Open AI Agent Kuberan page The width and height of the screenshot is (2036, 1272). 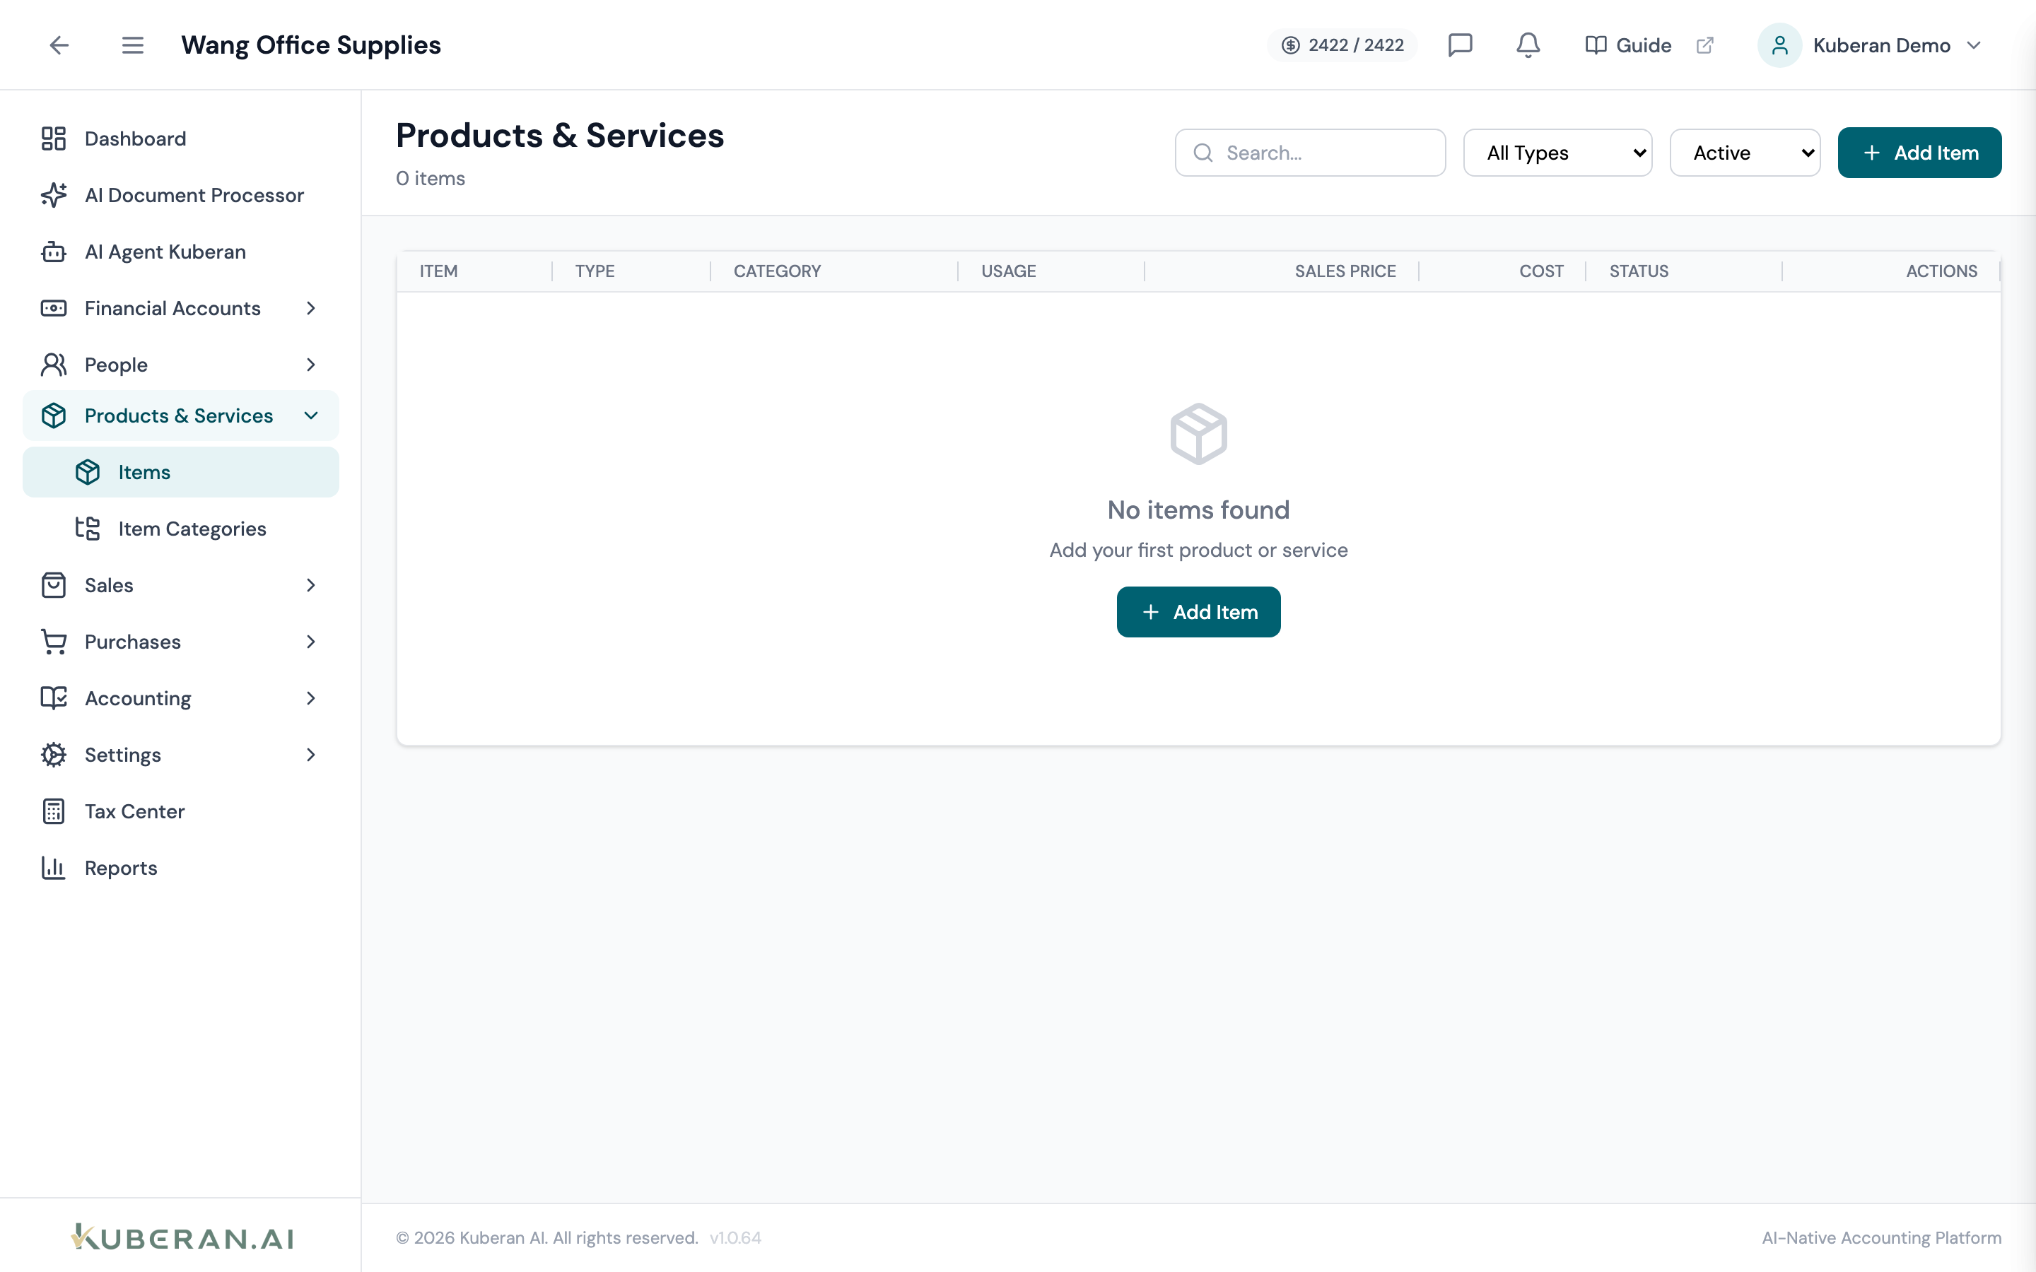tap(181, 252)
